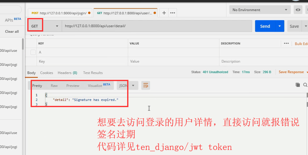Viewport: 308px width, 155px height.
Task: Open Bulk Edit for query params
Action: click(x=301, y=44)
